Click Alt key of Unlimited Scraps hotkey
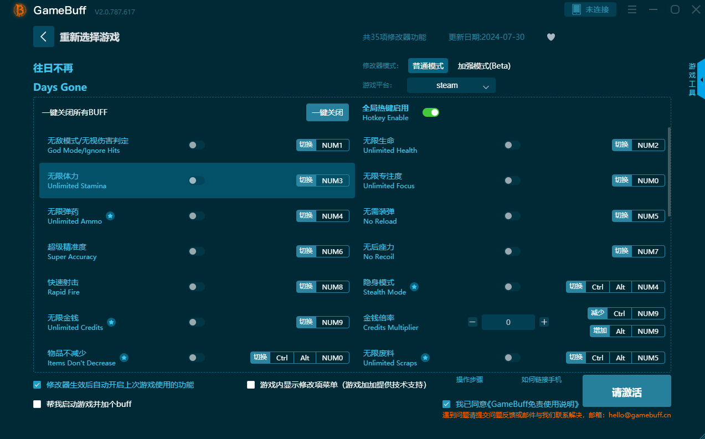The height and width of the screenshot is (439, 705). pyautogui.click(x=620, y=358)
